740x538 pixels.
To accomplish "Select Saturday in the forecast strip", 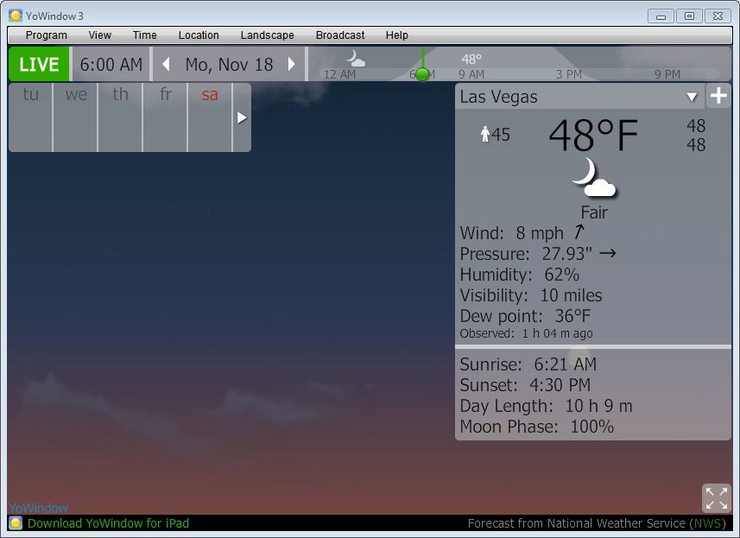I will tap(210, 96).
